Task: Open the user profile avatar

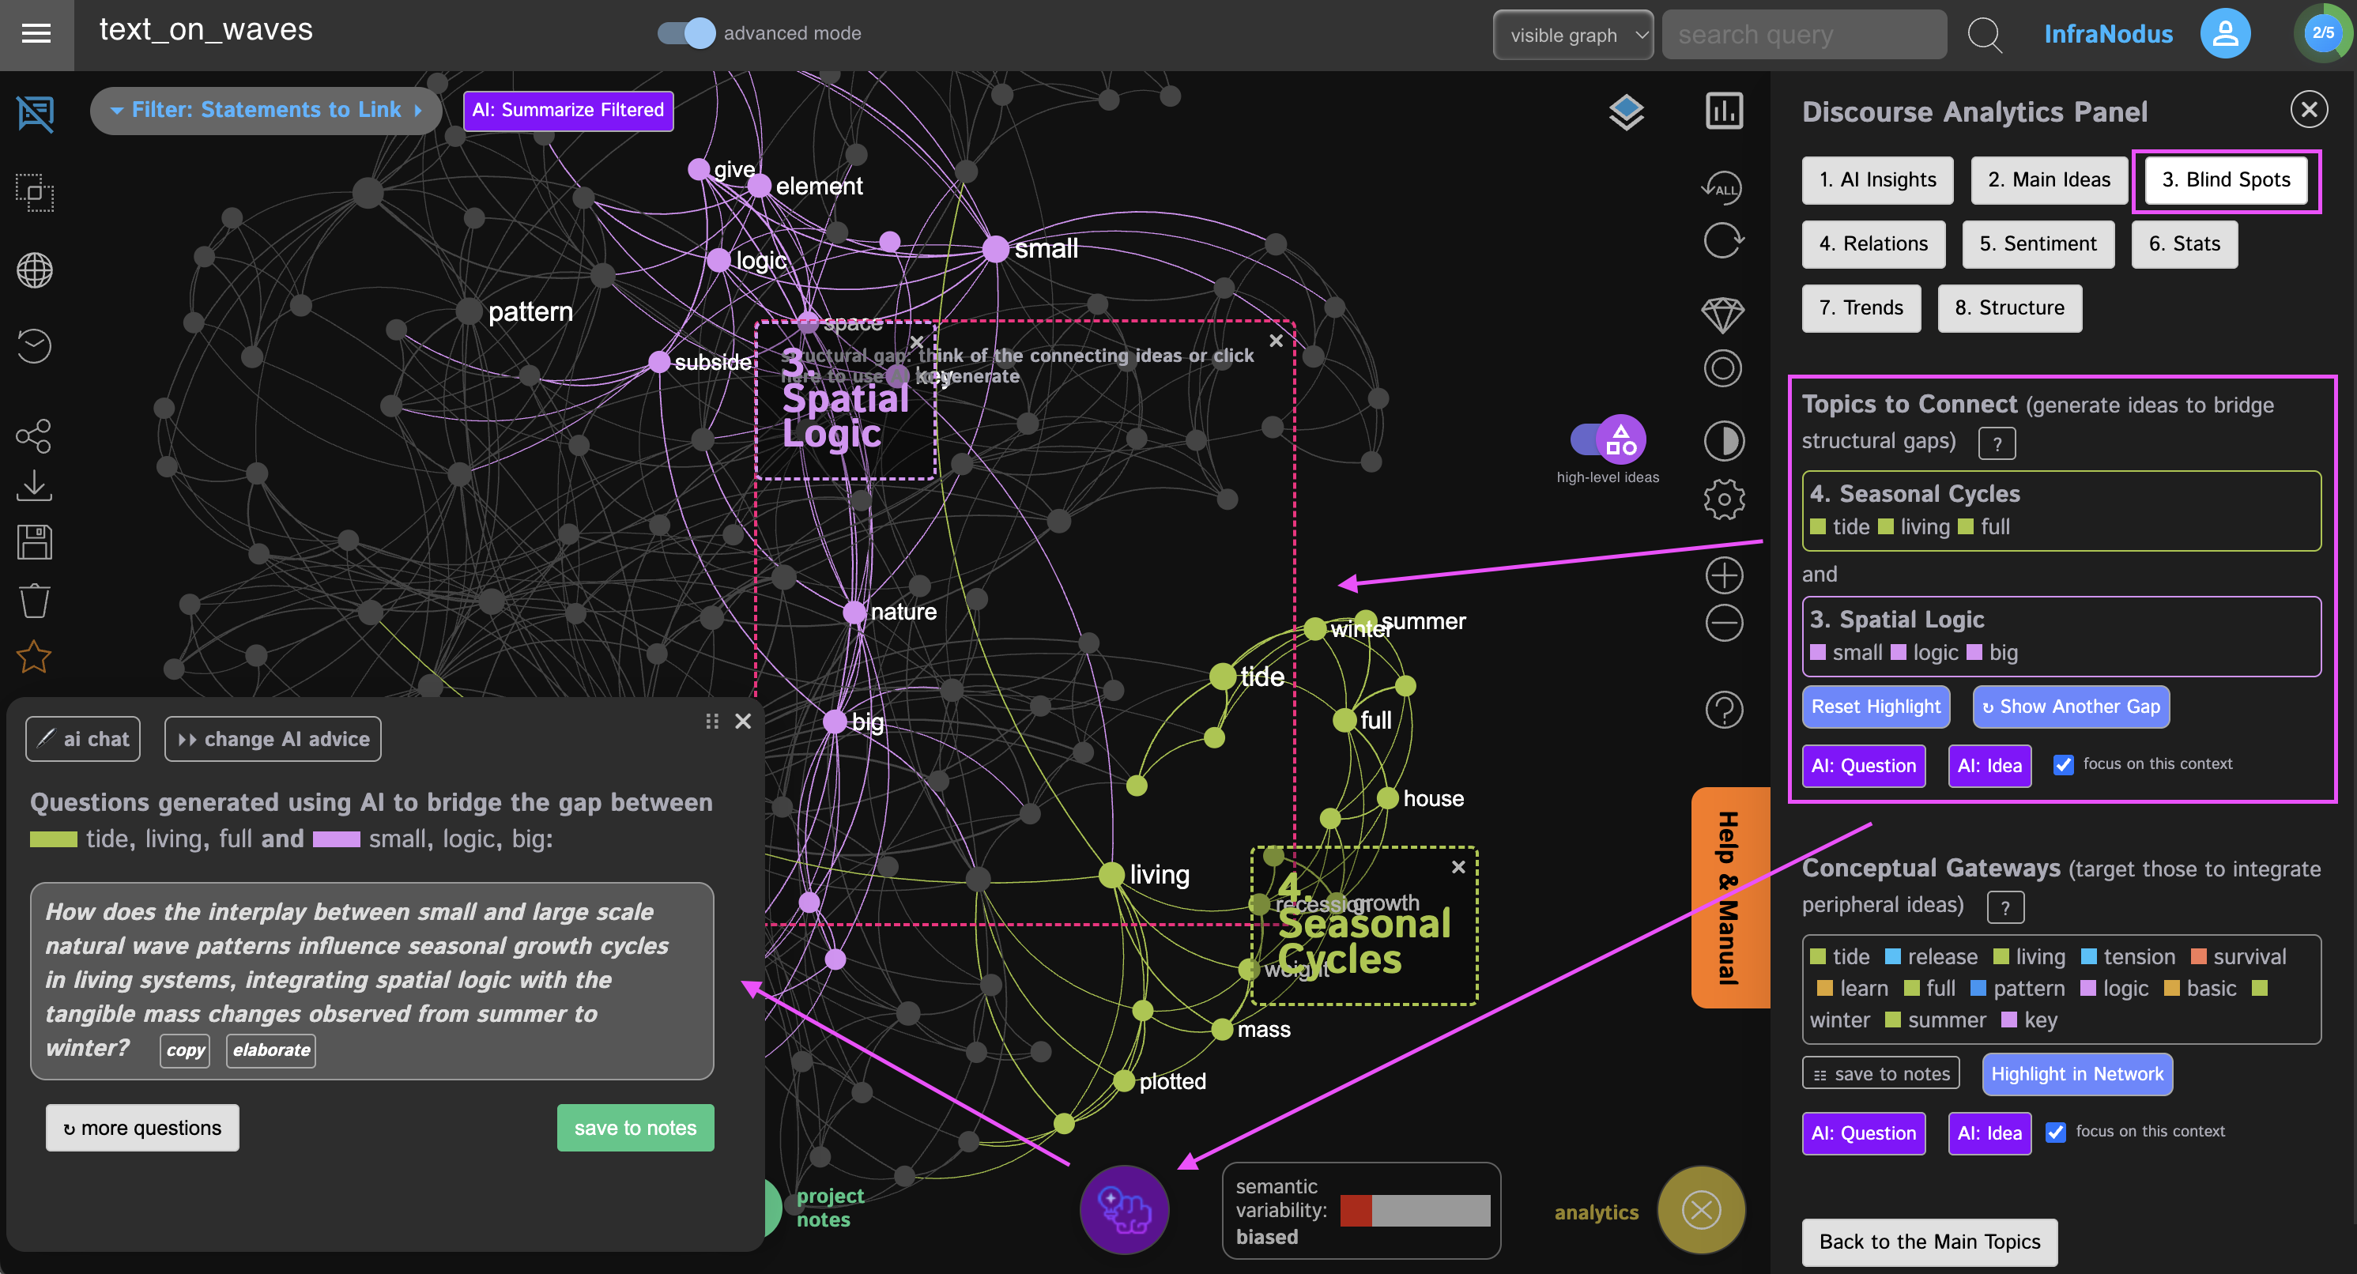Action: 2224,34
